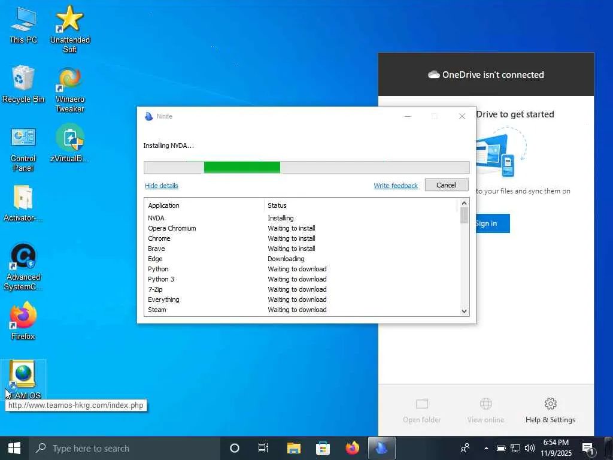613x460 pixels.
Task: Open This PC desktop icon
Action: pos(23,24)
